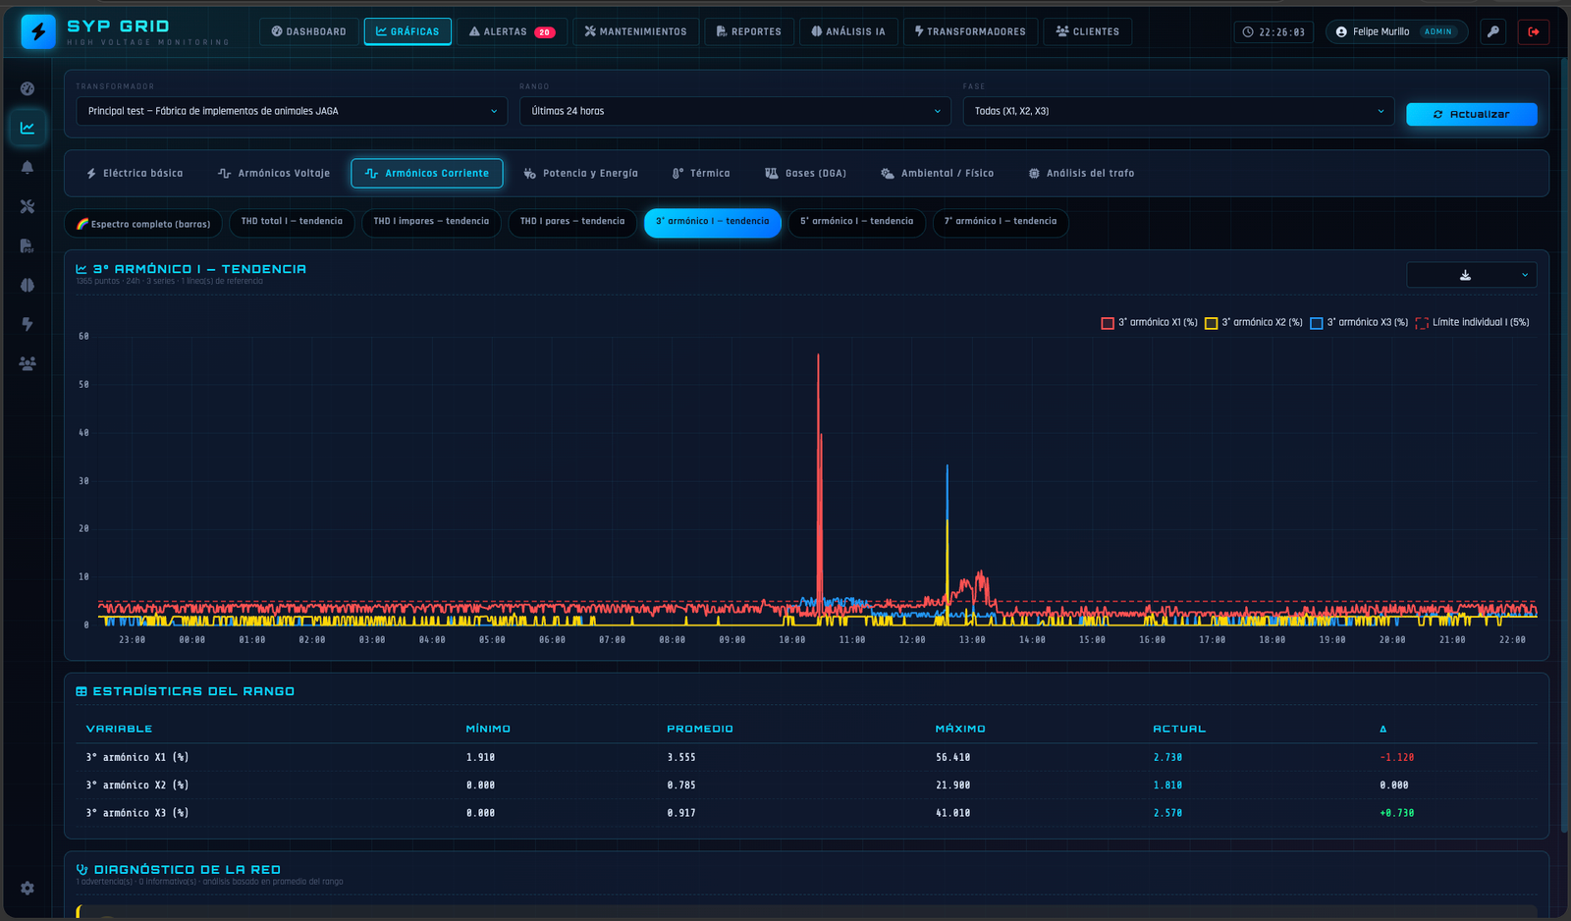Click the red logout icon
The height and width of the screenshot is (921, 1571).
coord(1534,31)
